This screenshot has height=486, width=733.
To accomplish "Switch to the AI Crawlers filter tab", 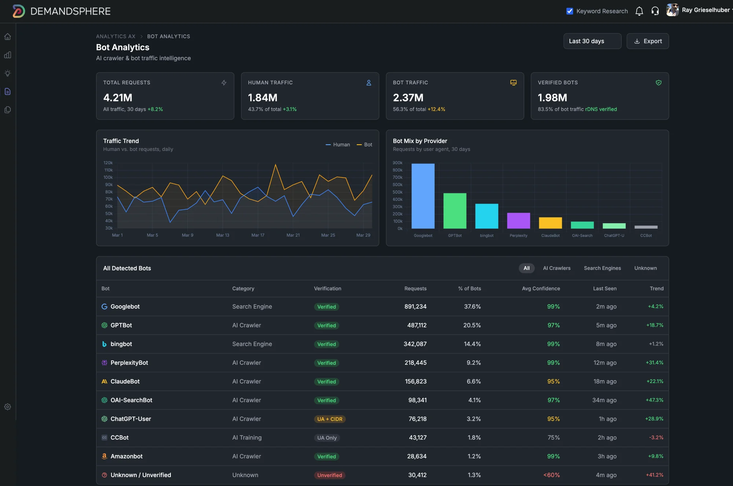I will click(557, 268).
